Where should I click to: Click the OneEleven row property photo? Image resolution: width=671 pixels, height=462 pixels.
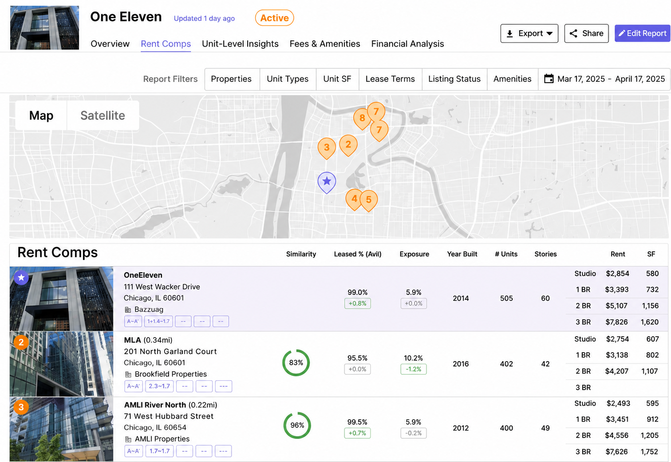coord(61,299)
